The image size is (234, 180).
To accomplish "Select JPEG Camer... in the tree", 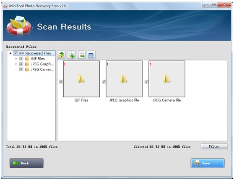I will coord(42,69).
